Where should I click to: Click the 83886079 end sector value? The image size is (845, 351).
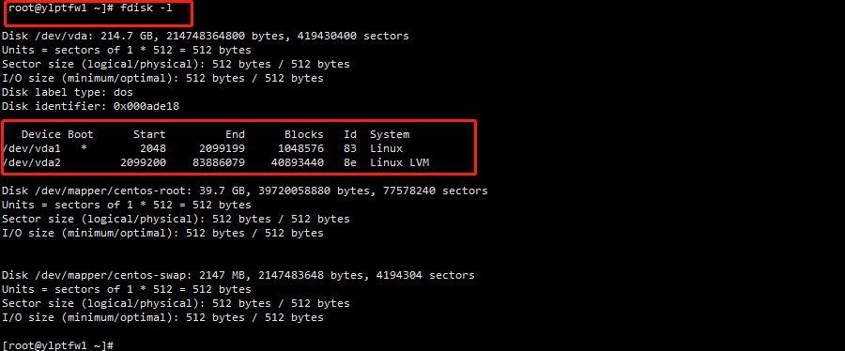pos(219,162)
